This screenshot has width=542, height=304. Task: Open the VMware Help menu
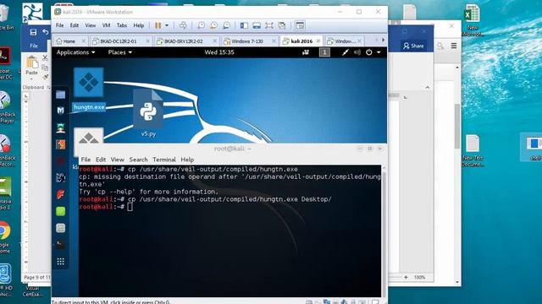(x=139, y=25)
